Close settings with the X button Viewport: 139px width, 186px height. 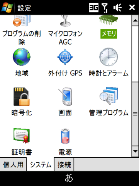[x=132, y=7]
